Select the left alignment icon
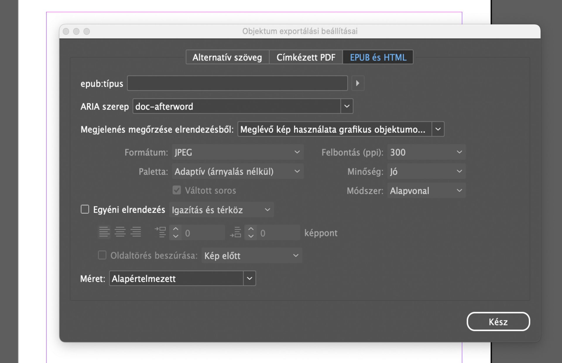Viewport: 562px width, 363px height. [104, 232]
